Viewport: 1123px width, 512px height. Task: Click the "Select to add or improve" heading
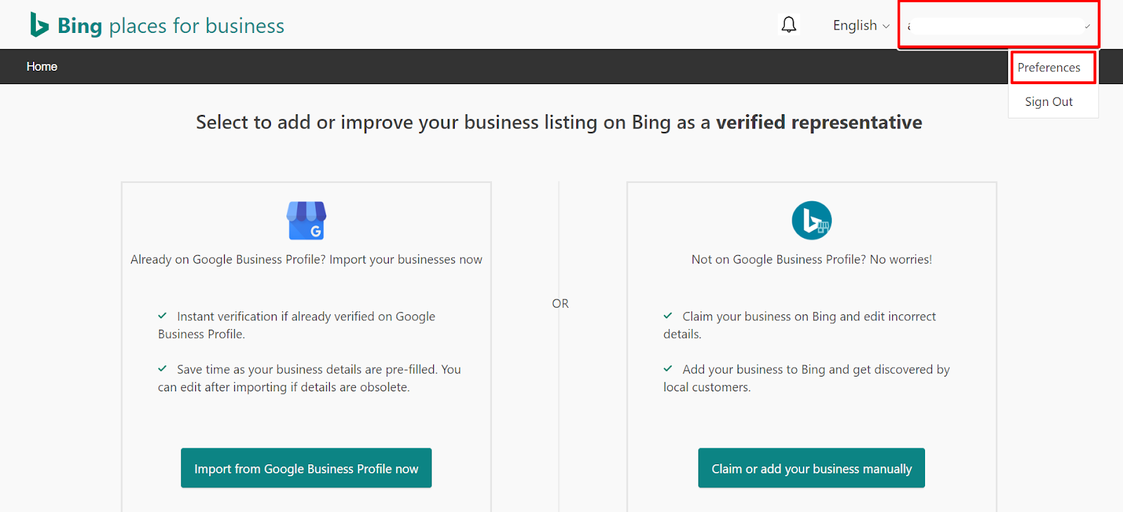(x=559, y=123)
